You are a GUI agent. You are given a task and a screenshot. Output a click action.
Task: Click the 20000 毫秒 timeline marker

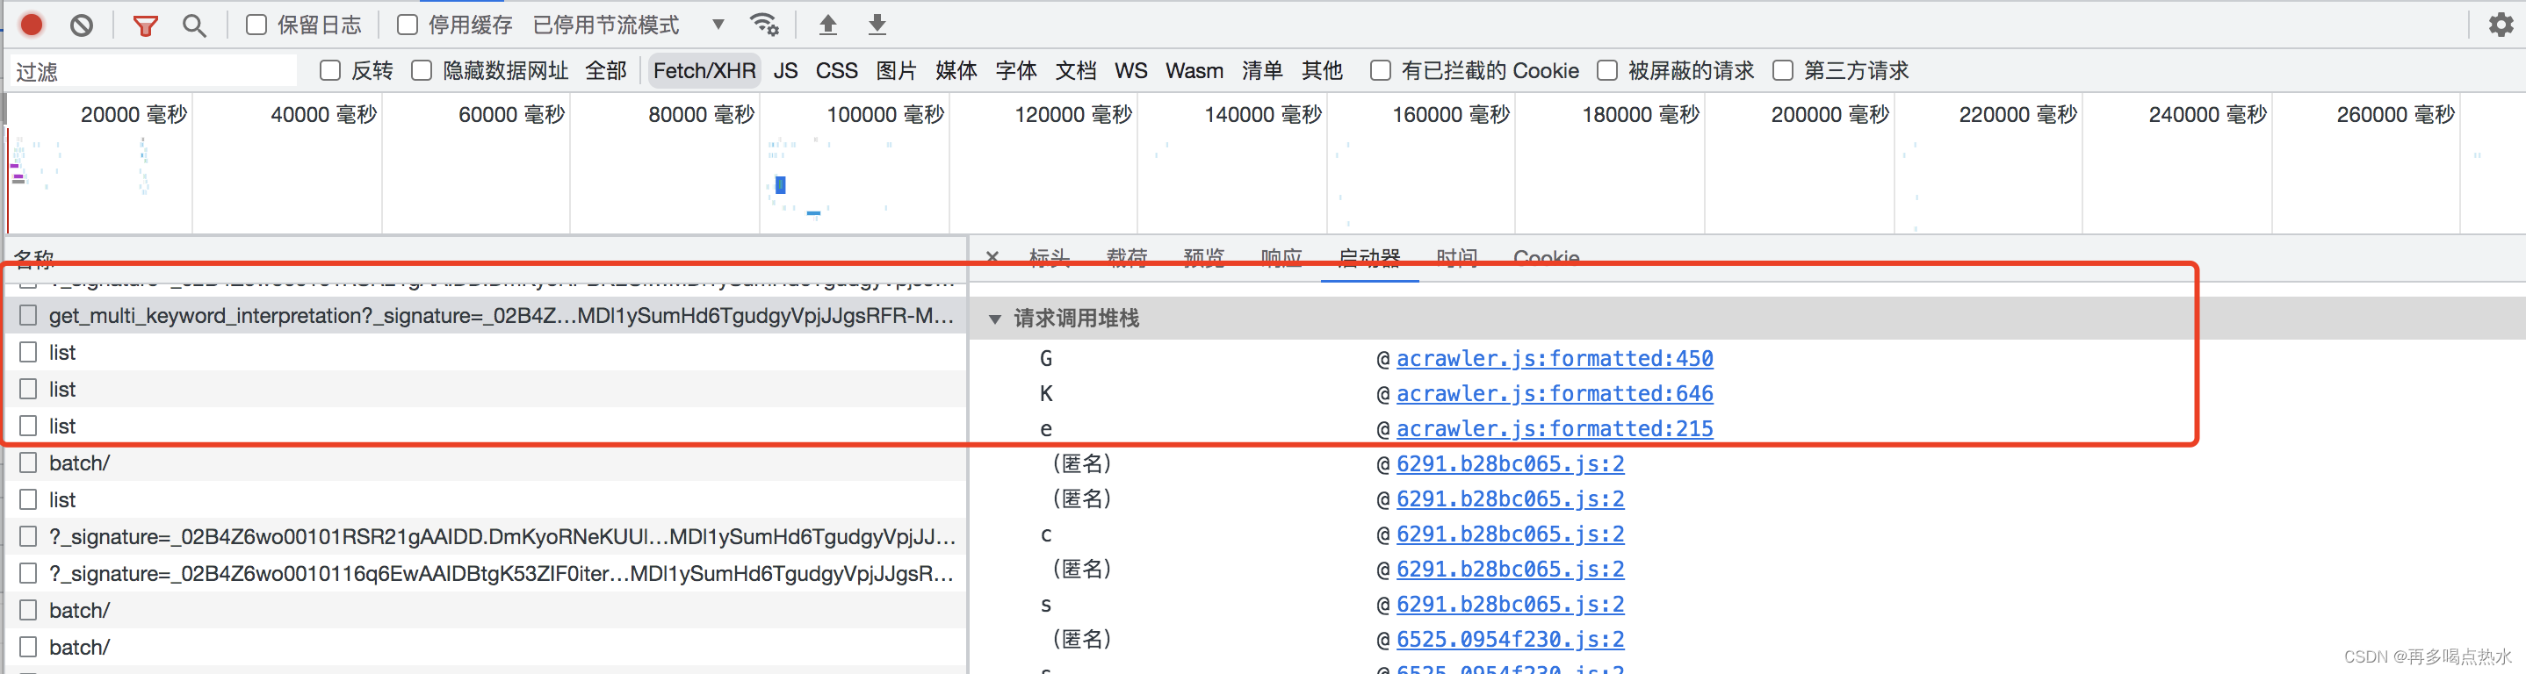[134, 115]
